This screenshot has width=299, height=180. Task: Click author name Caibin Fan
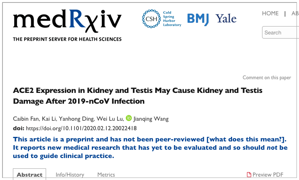pos(26,119)
